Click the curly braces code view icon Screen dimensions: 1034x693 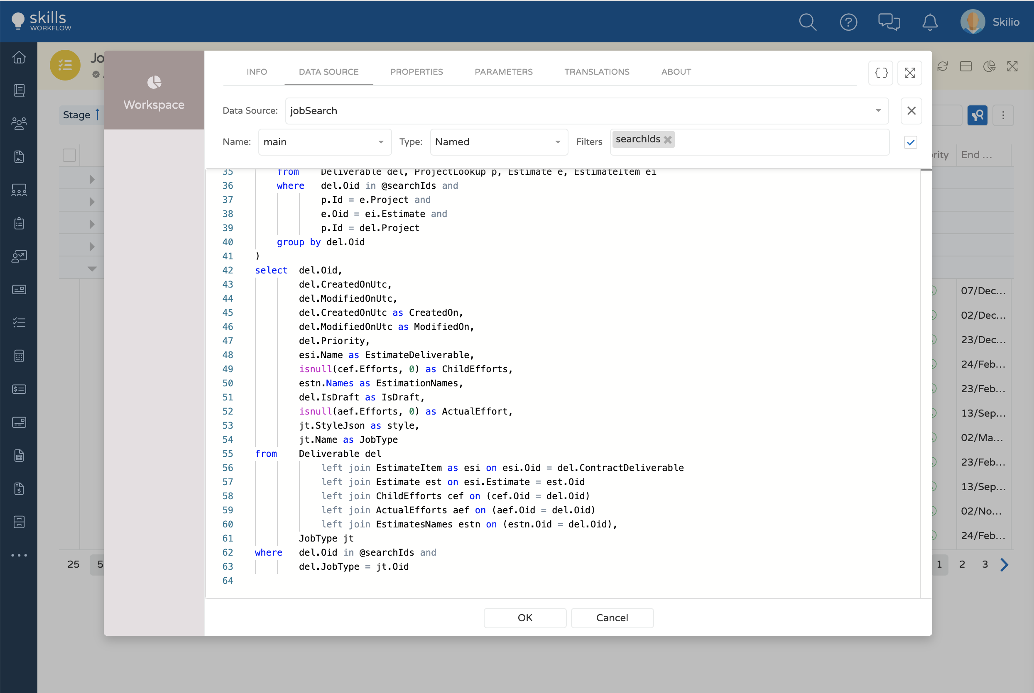pos(880,73)
